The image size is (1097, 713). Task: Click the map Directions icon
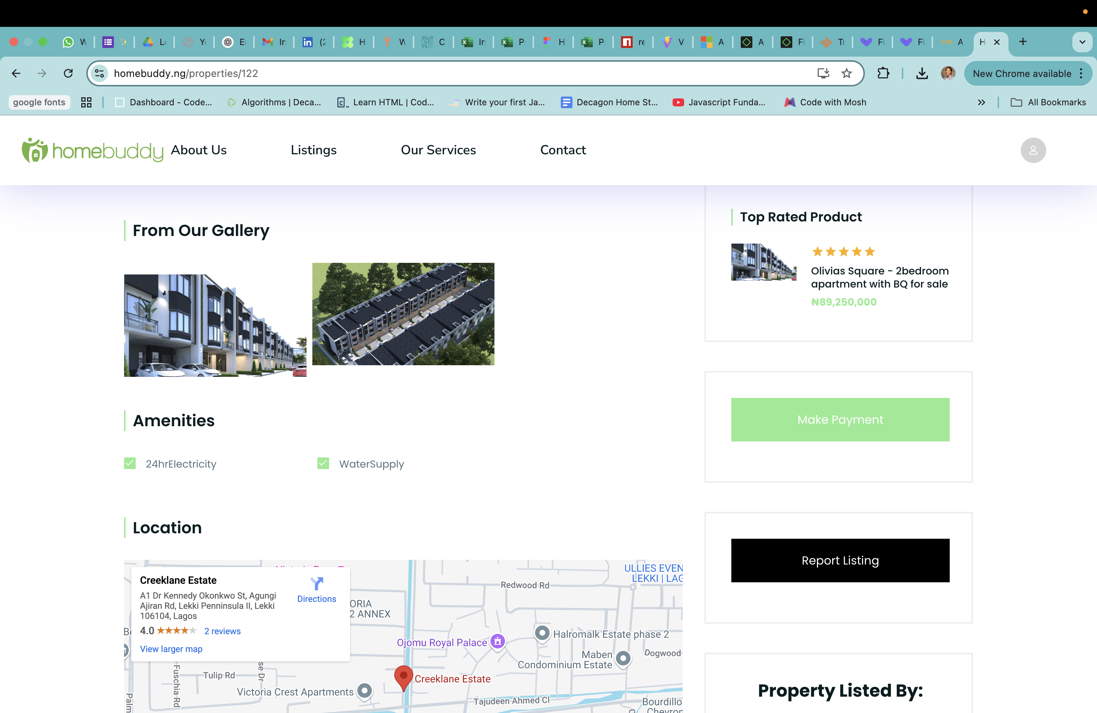[x=317, y=584]
